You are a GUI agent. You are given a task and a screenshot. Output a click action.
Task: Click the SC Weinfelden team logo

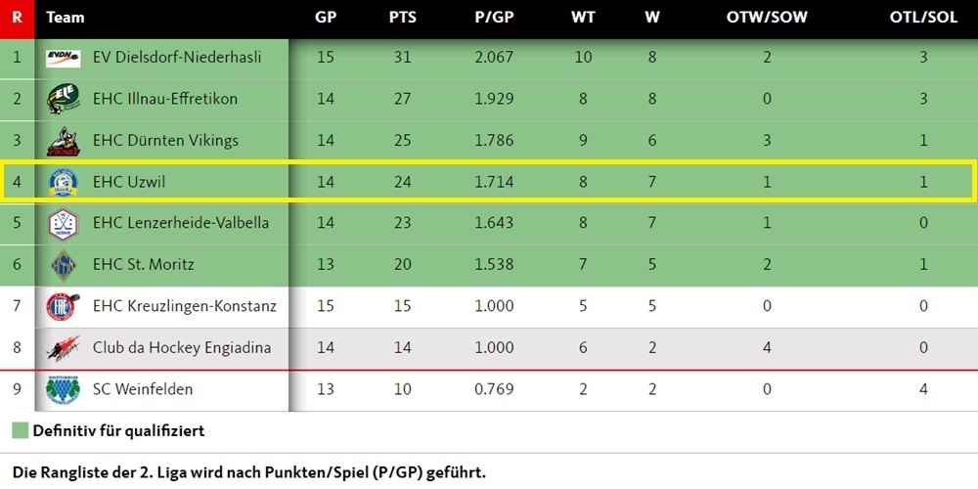click(x=64, y=389)
